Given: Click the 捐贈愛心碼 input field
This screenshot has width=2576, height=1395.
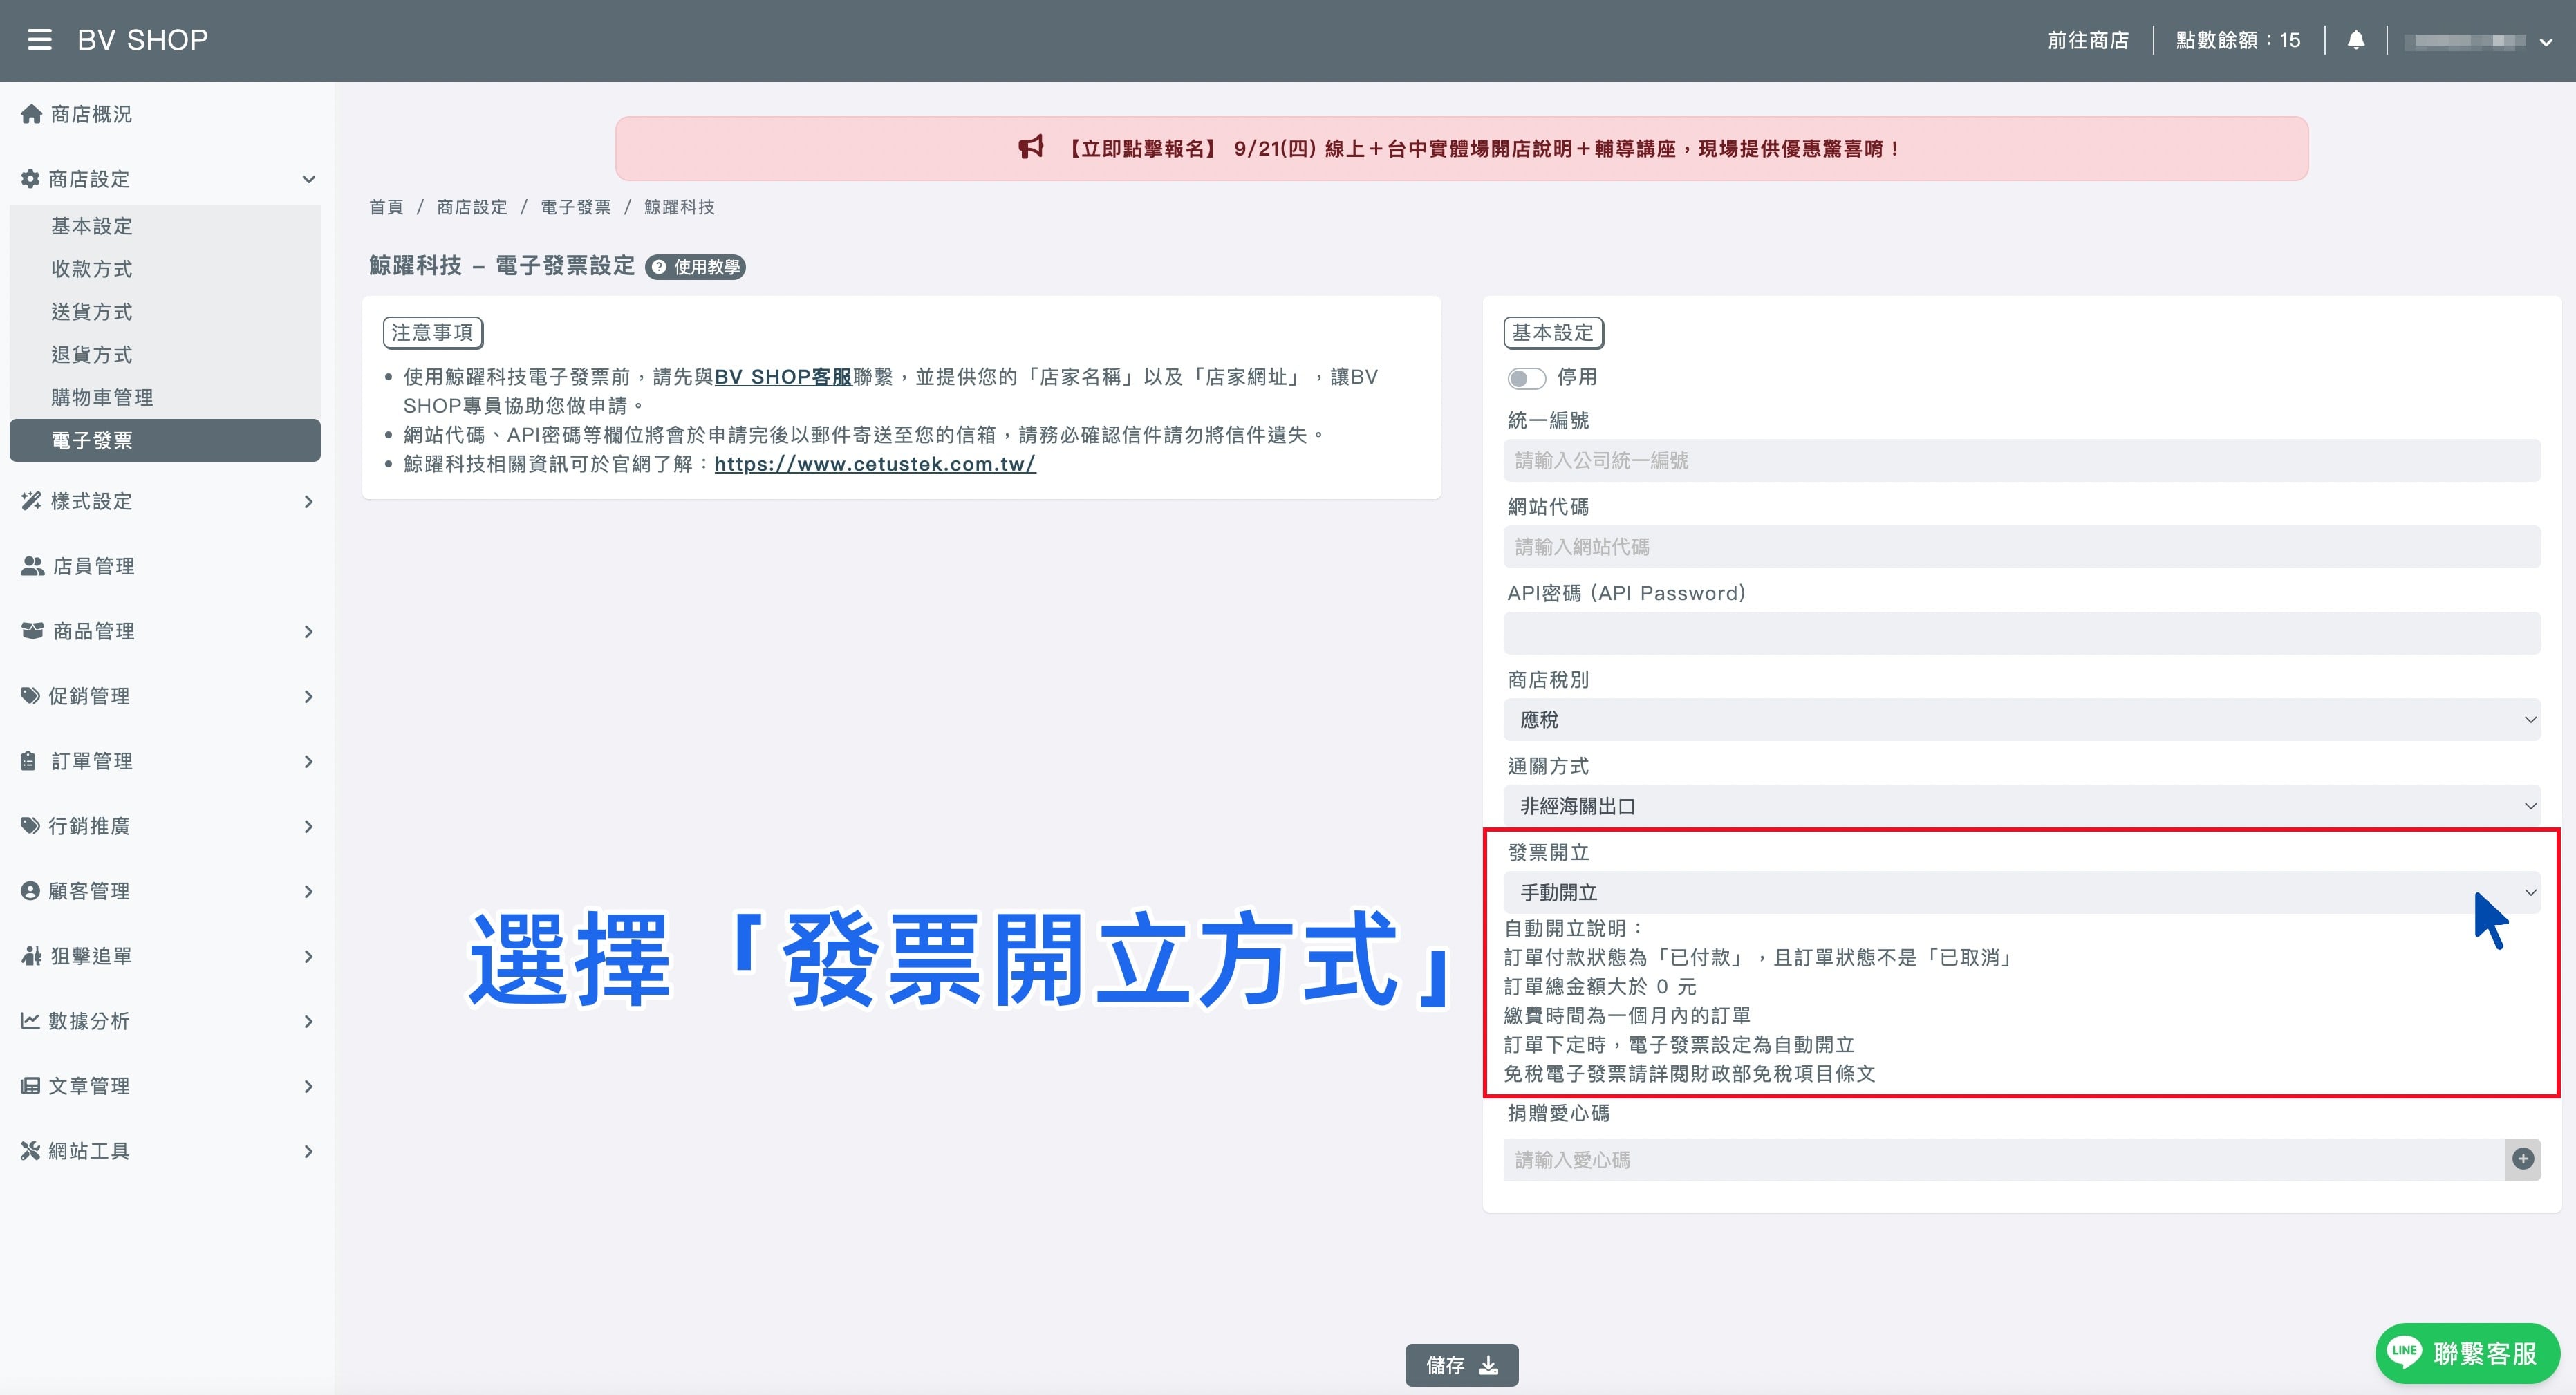Looking at the screenshot, I should [x=2004, y=1160].
